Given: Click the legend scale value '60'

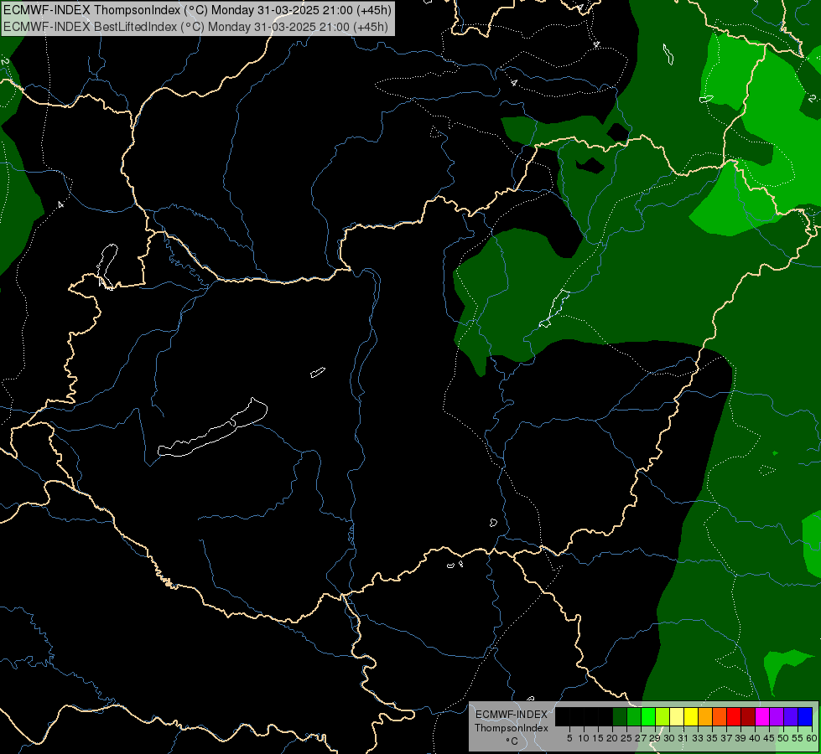Looking at the screenshot, I should coord(812,738).
